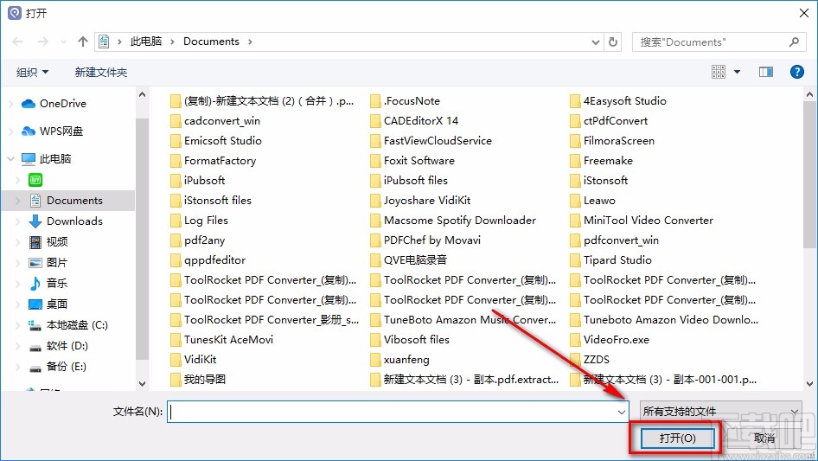The height and width of the screenshot is (461, 818).
Task: Select the CADEditorX 14 folder
Action: (414, 121)
